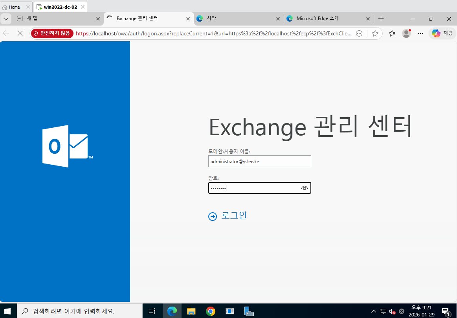This screenshot has width=457, height=318.
Task: Toggle password visibility eye icon
Action: 304,188
